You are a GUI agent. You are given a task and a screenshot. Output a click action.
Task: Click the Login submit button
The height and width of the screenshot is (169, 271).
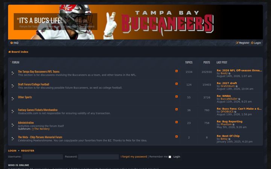click(x=177, y=157)
